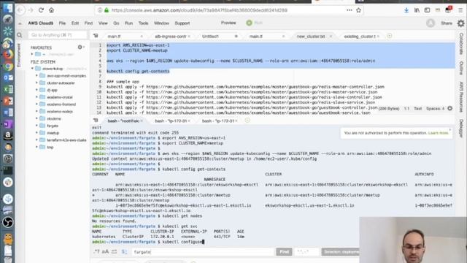This screenshot has width=467, height=263.
Task: Expand the favorites folder entry
Action: pos(32,54)
